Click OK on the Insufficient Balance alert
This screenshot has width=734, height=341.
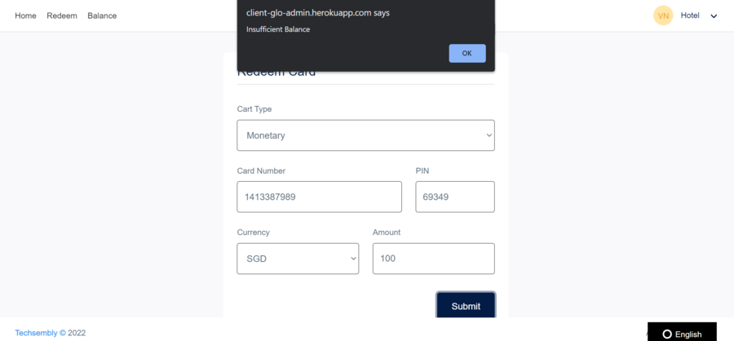[467, 53]
